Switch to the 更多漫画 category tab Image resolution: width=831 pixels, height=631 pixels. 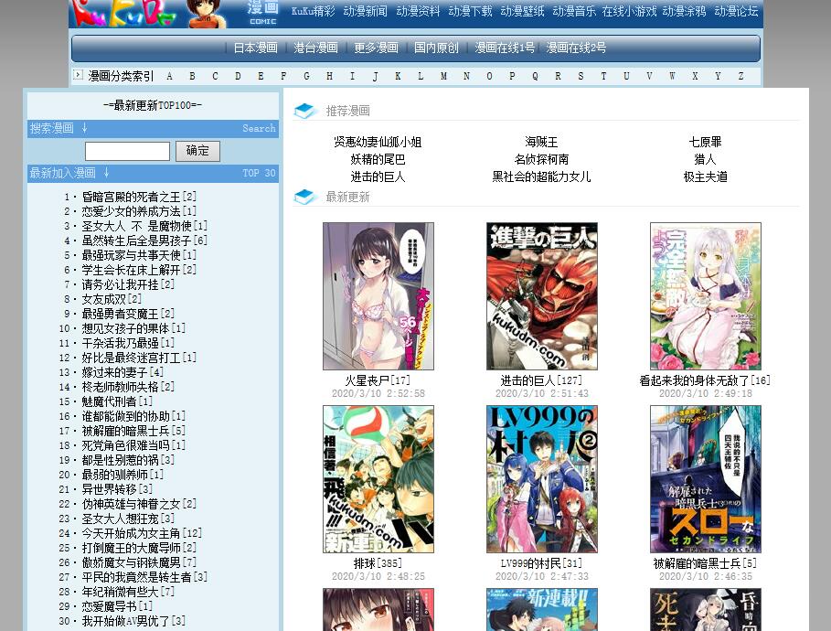click(x=377, y=48)
